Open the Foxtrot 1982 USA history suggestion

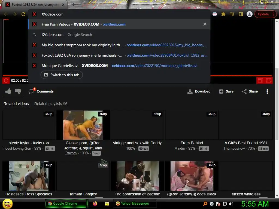(119, 55)
